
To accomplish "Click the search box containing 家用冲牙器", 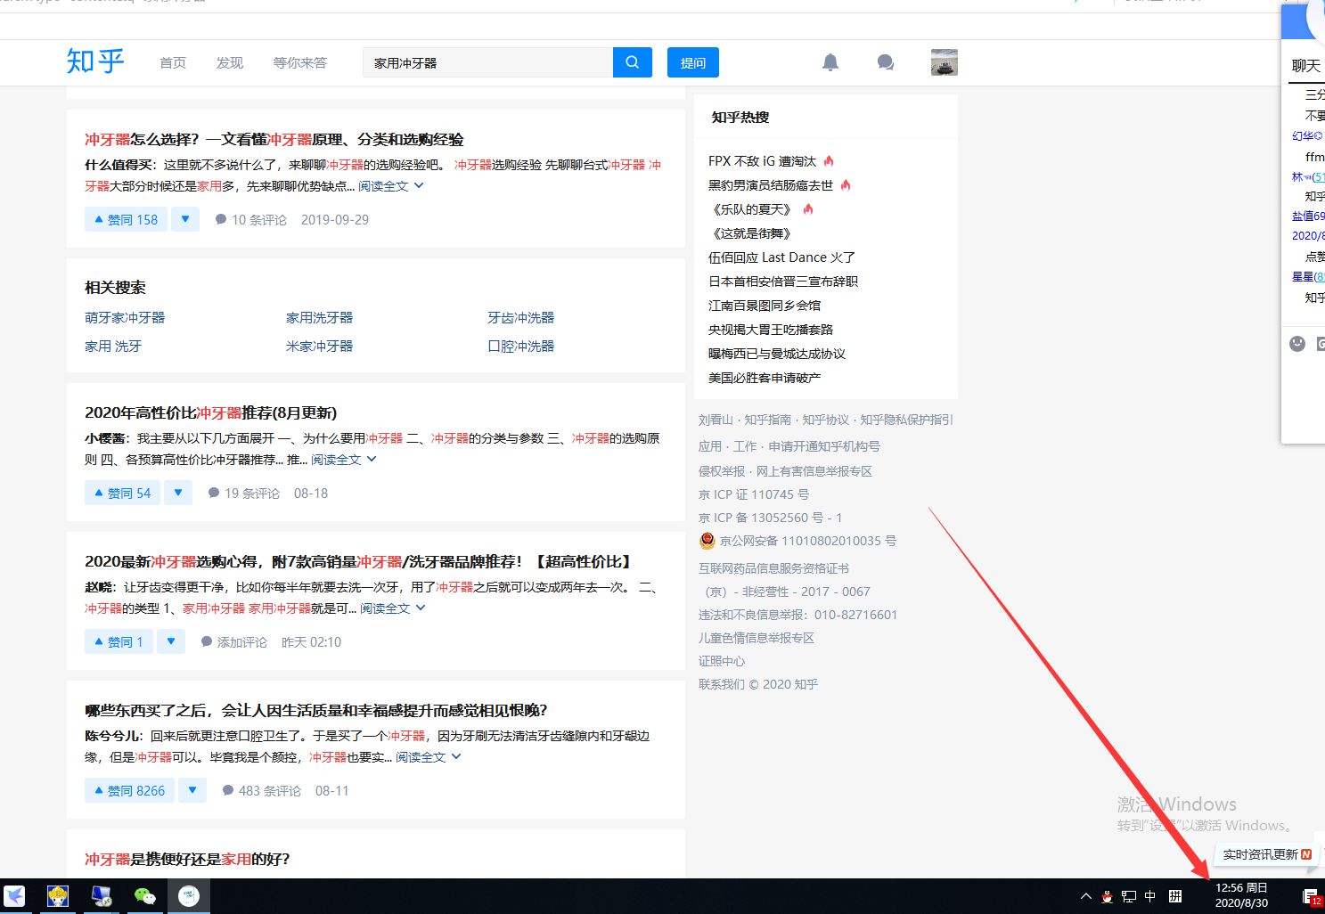I will 487,62.
